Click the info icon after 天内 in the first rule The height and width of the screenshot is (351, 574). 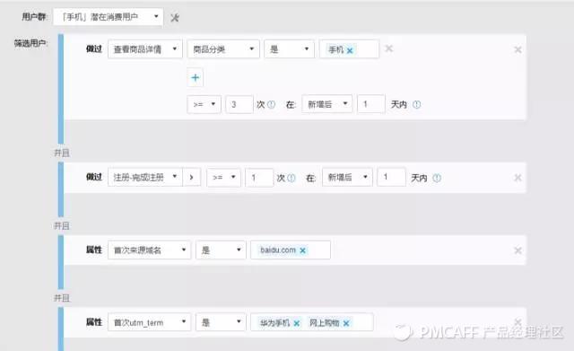416,104
